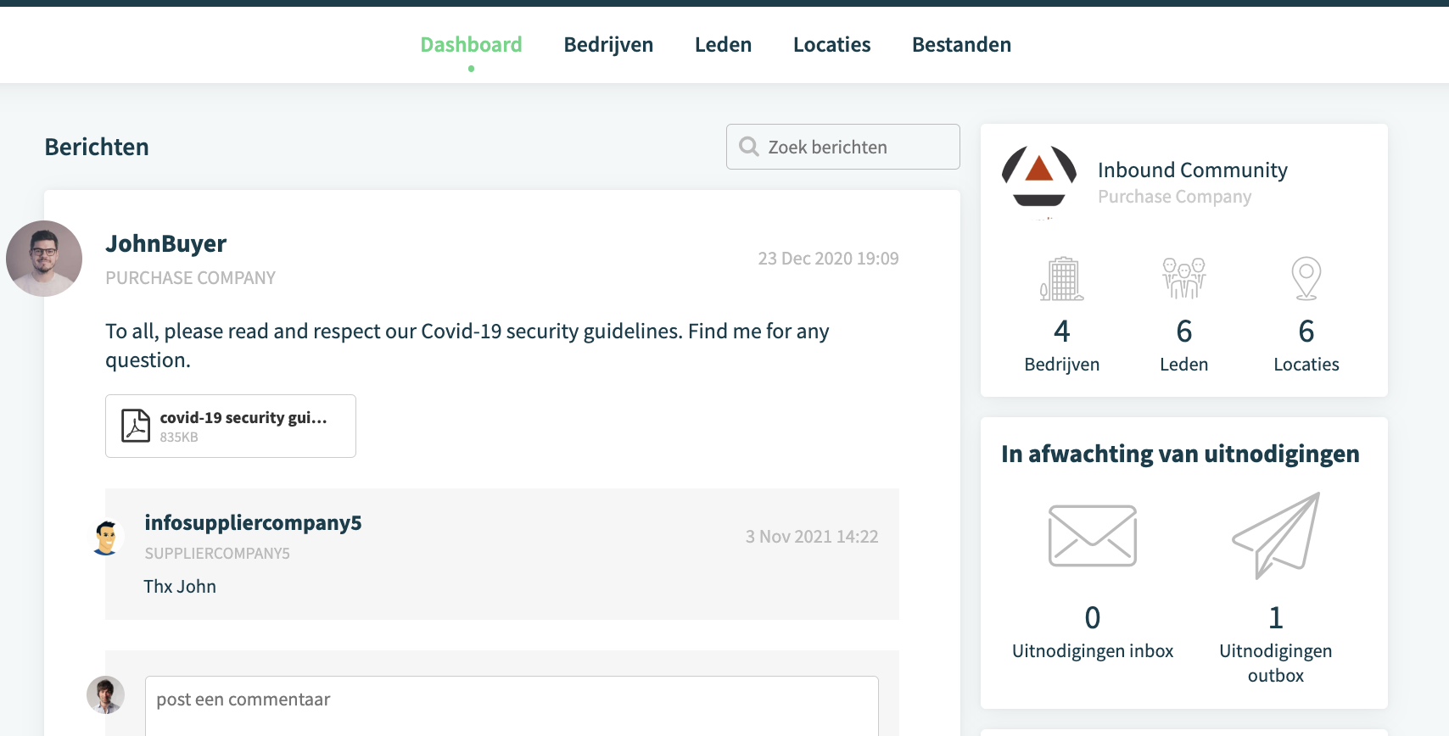Click the 23 Dec 2020 19:09 timestamp
The image size is (1449, 736).
click(x=828, y=259)
